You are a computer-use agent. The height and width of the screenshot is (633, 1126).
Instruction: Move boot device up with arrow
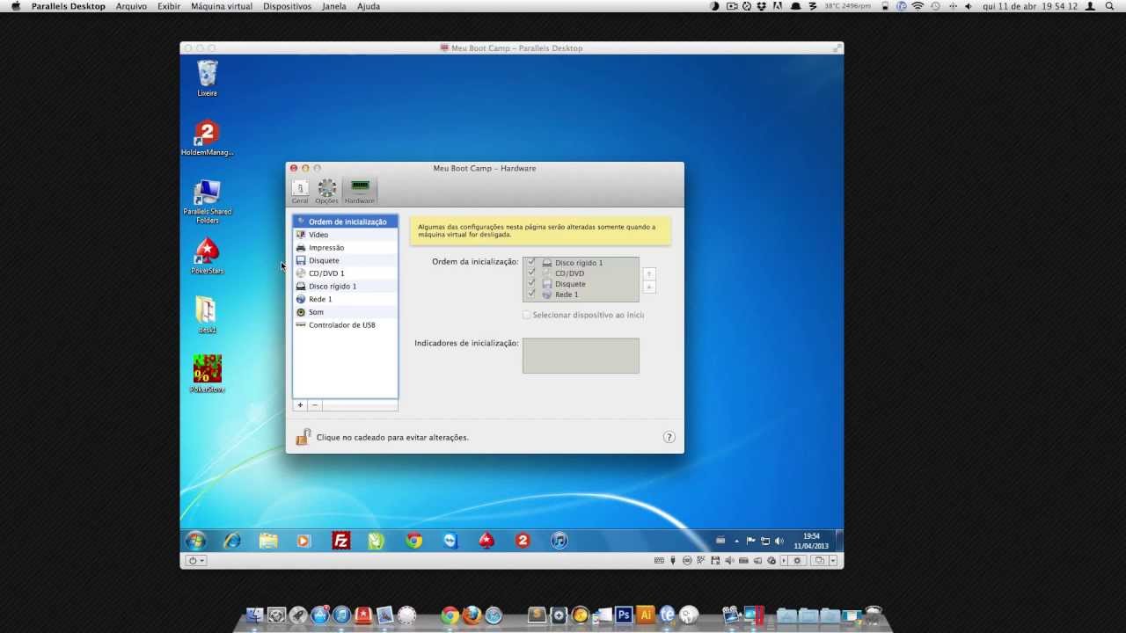click(x=649, y=274)
